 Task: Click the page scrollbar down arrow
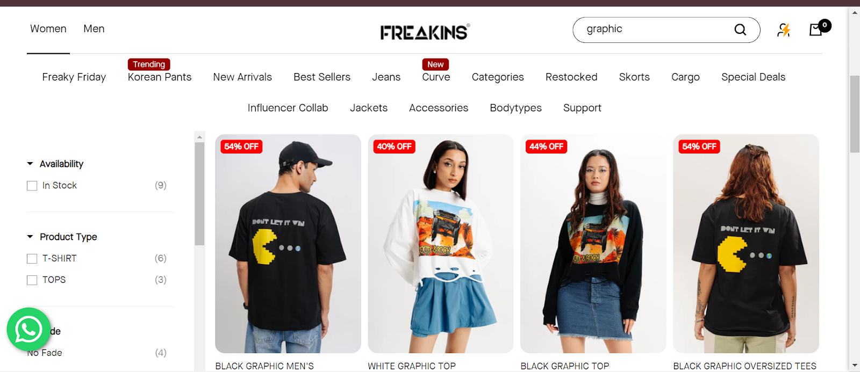tap(855, 366)
